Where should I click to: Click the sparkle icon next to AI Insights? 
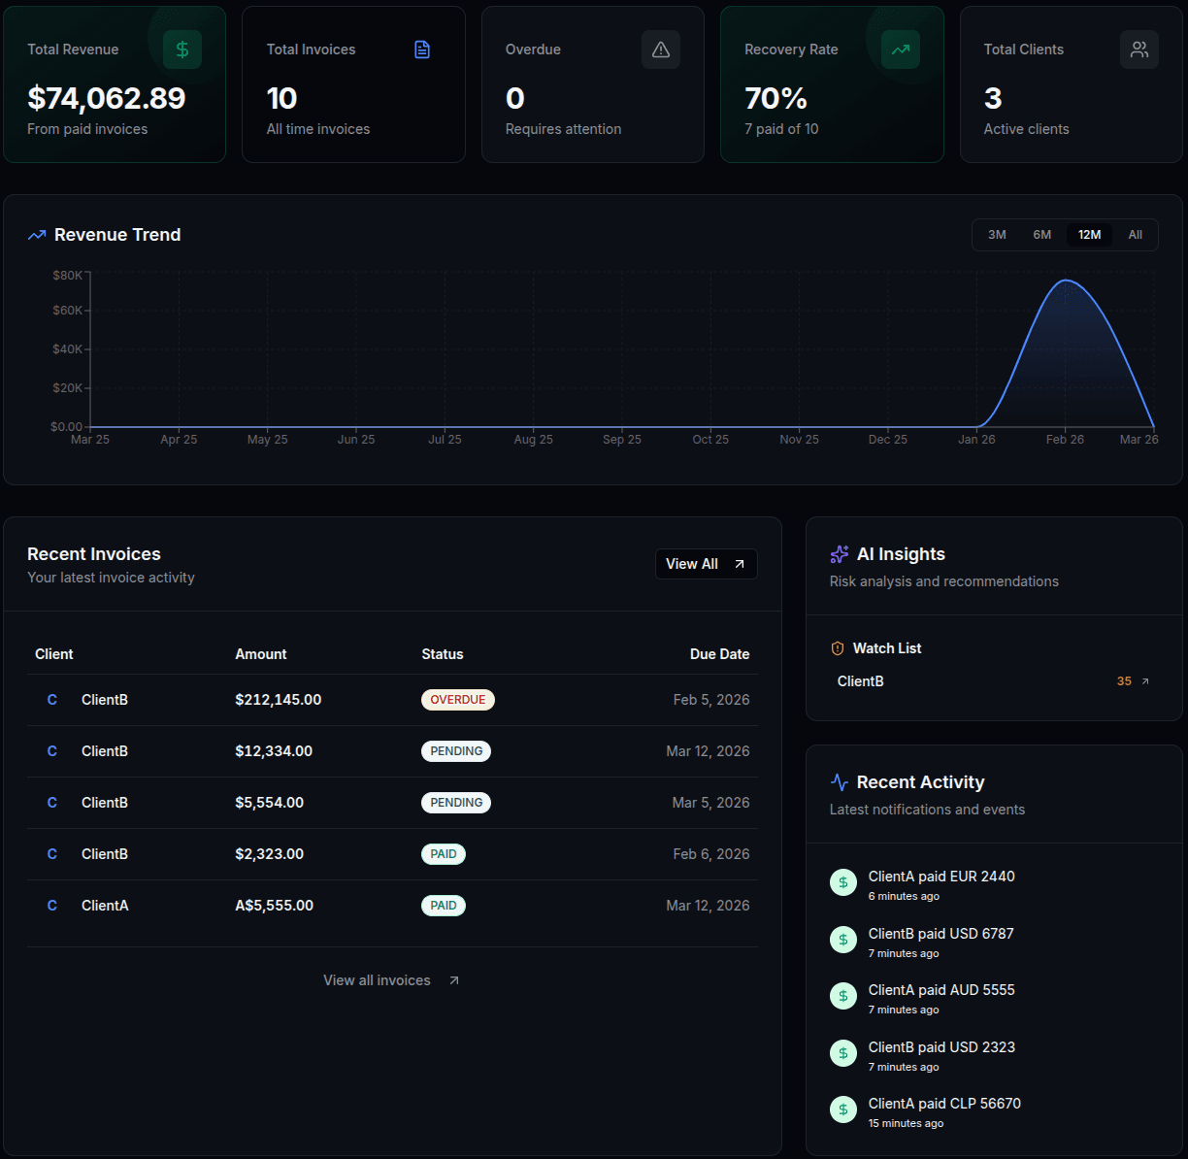click(839, 554)
